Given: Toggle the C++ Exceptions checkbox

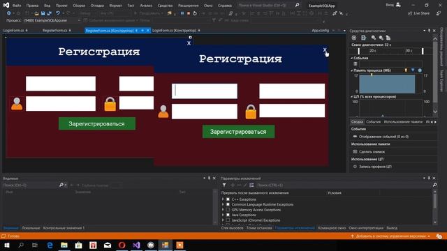Looking at the screenshot, I should point(228,199).
